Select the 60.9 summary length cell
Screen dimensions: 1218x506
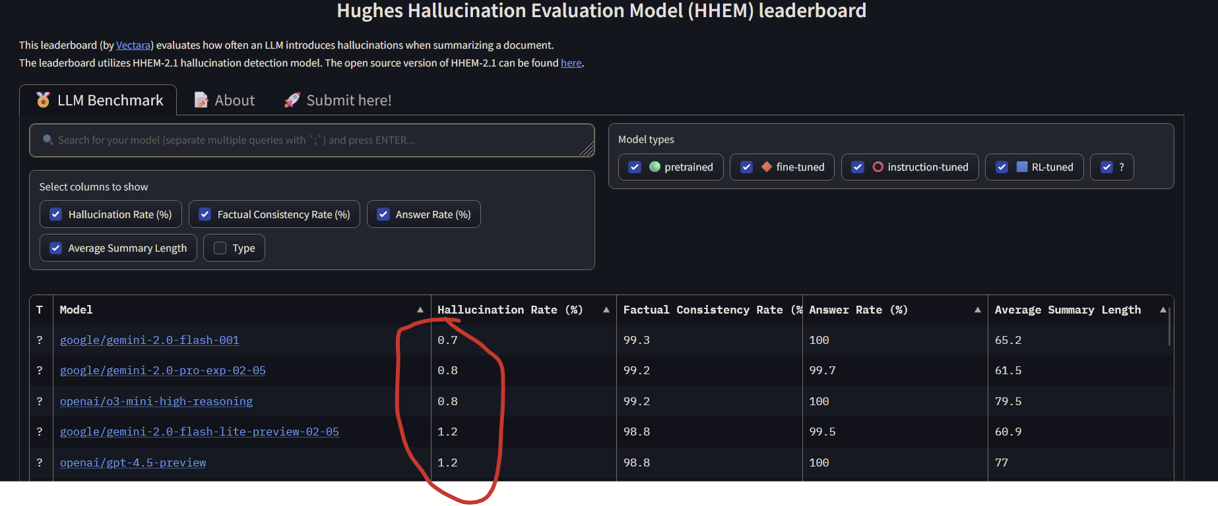point(1081,432)
